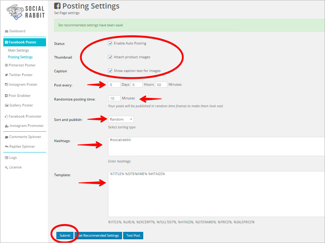This screenshot has width=325, height=243.
Task: Click the 'Set recommended settings have been save!' notice
Action: click(x=190, y=25)
